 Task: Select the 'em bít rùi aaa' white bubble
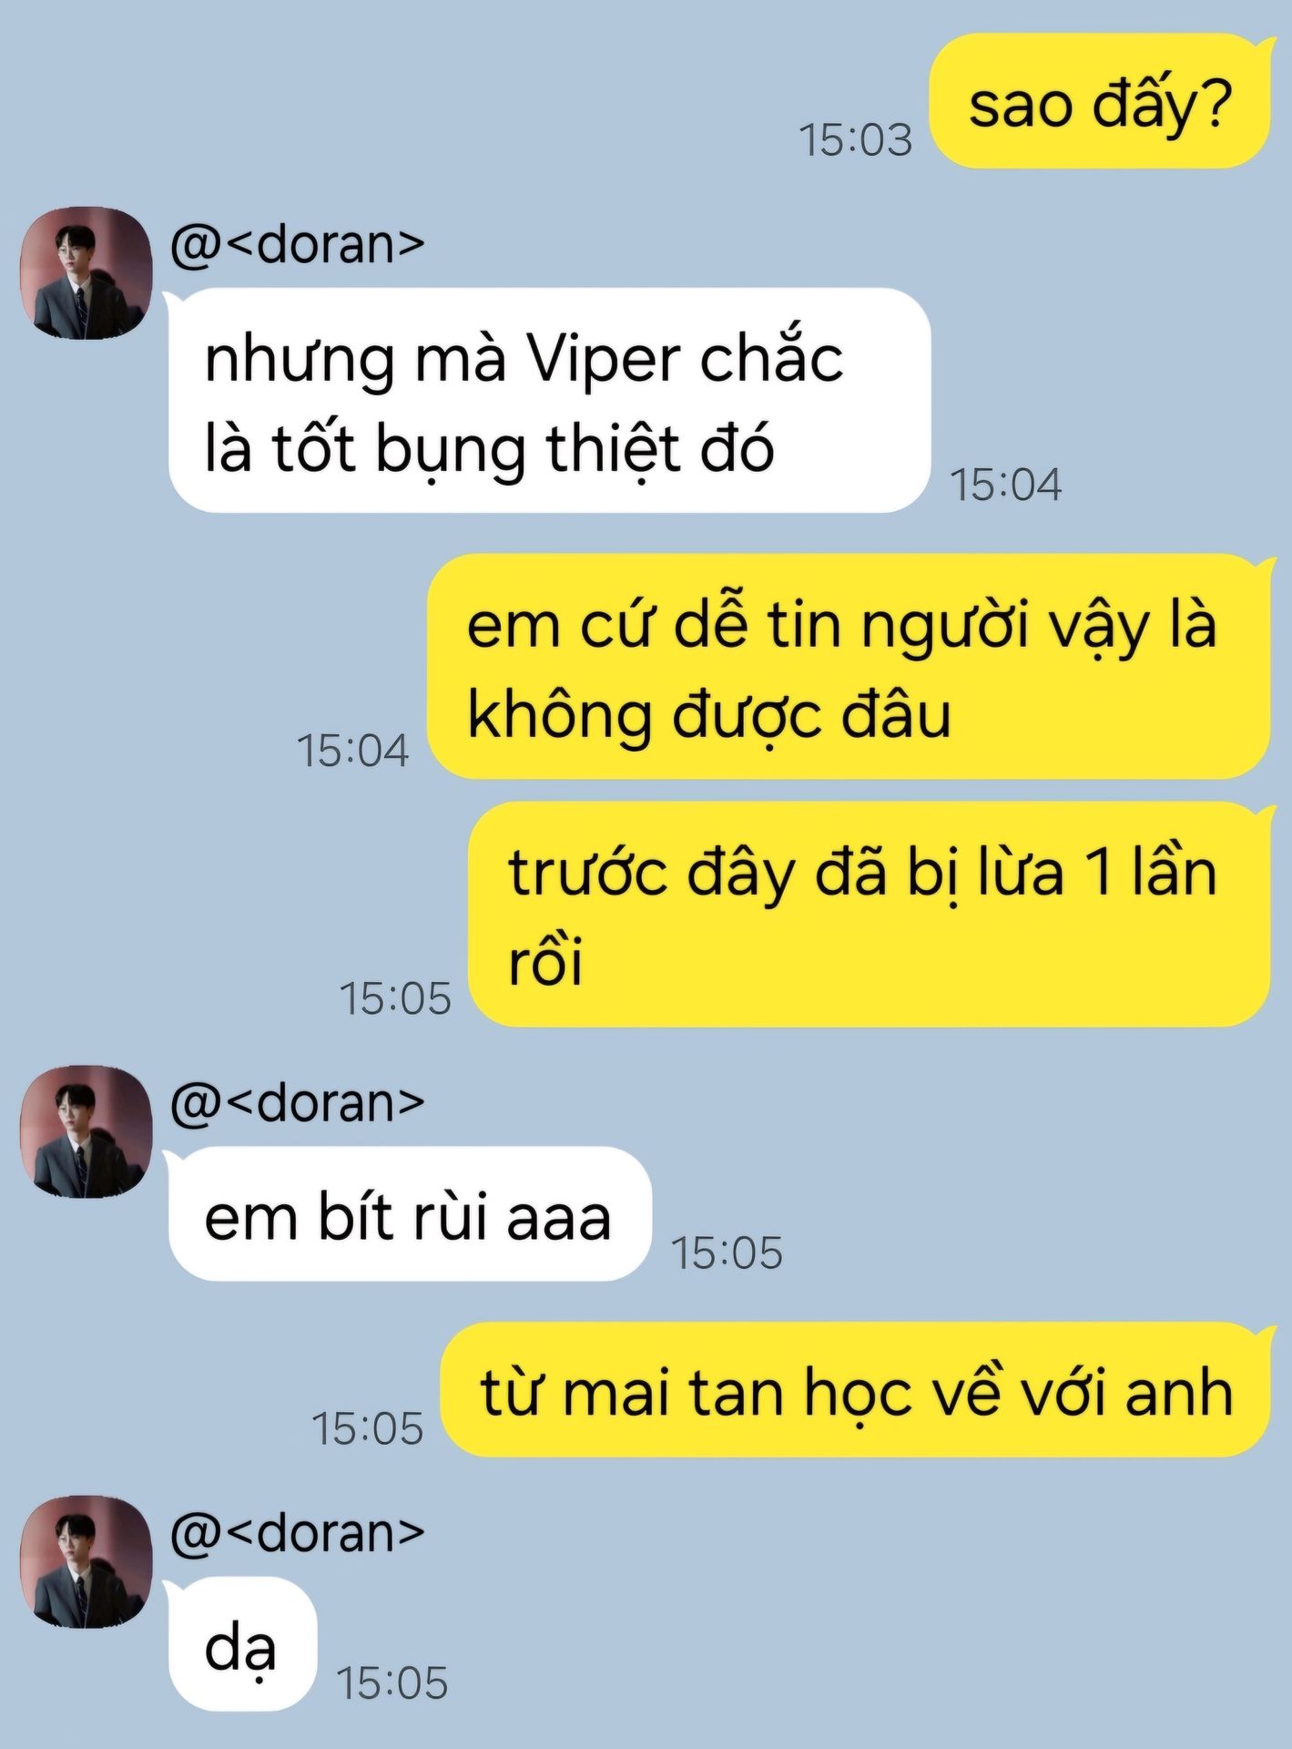tap(410, 1213)
